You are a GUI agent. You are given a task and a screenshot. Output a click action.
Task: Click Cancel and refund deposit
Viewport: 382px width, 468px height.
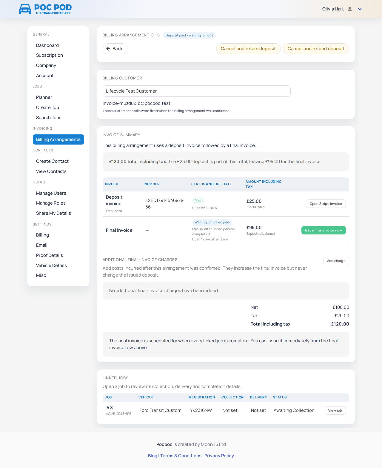point(316,49)
